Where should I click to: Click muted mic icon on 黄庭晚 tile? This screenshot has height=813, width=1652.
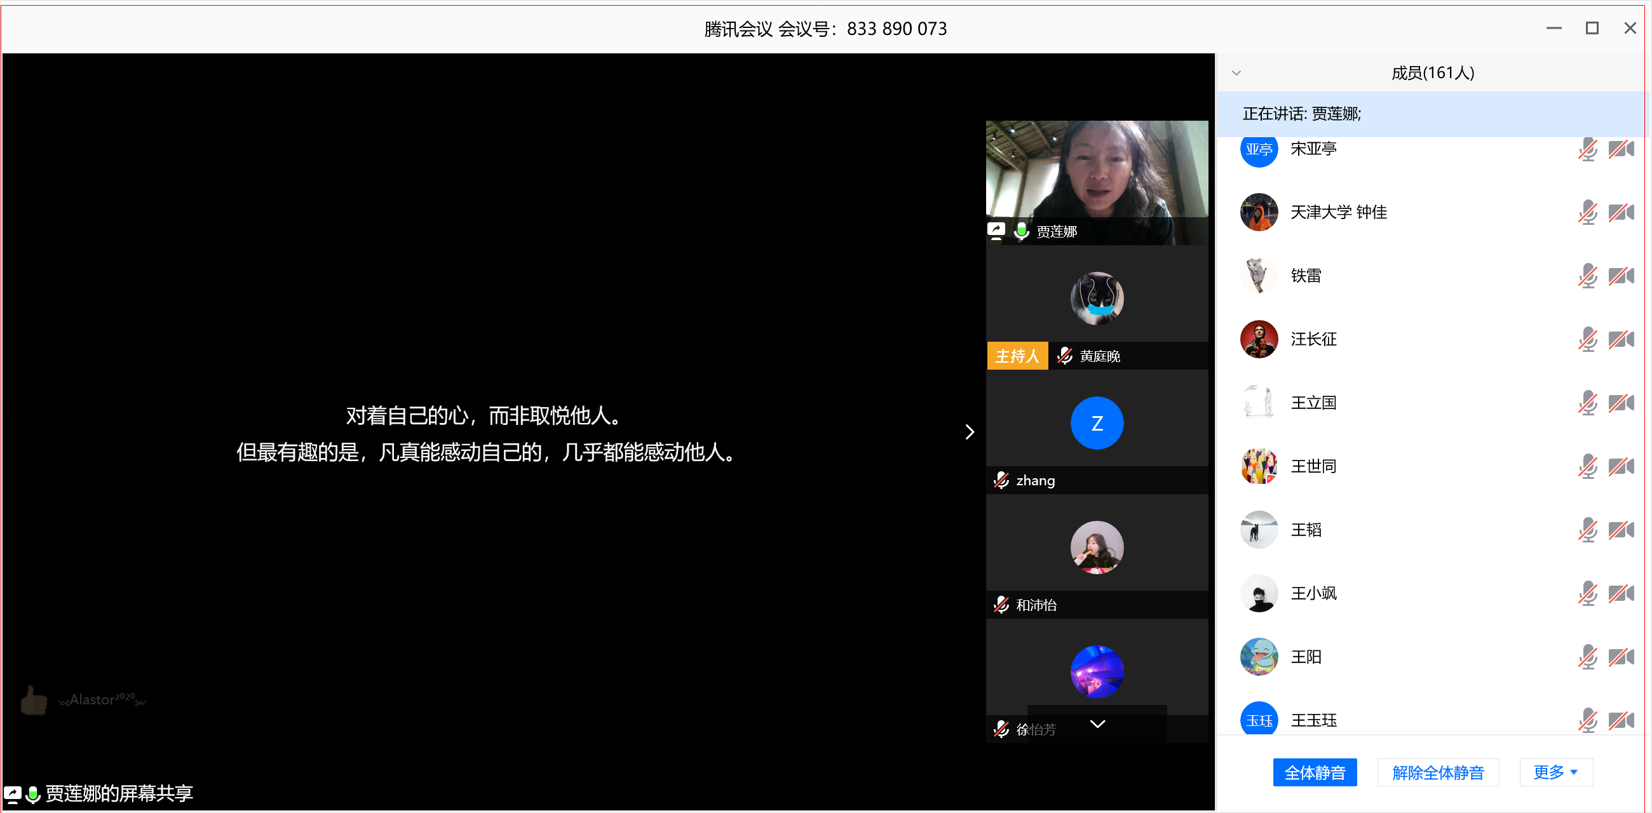1064,356
